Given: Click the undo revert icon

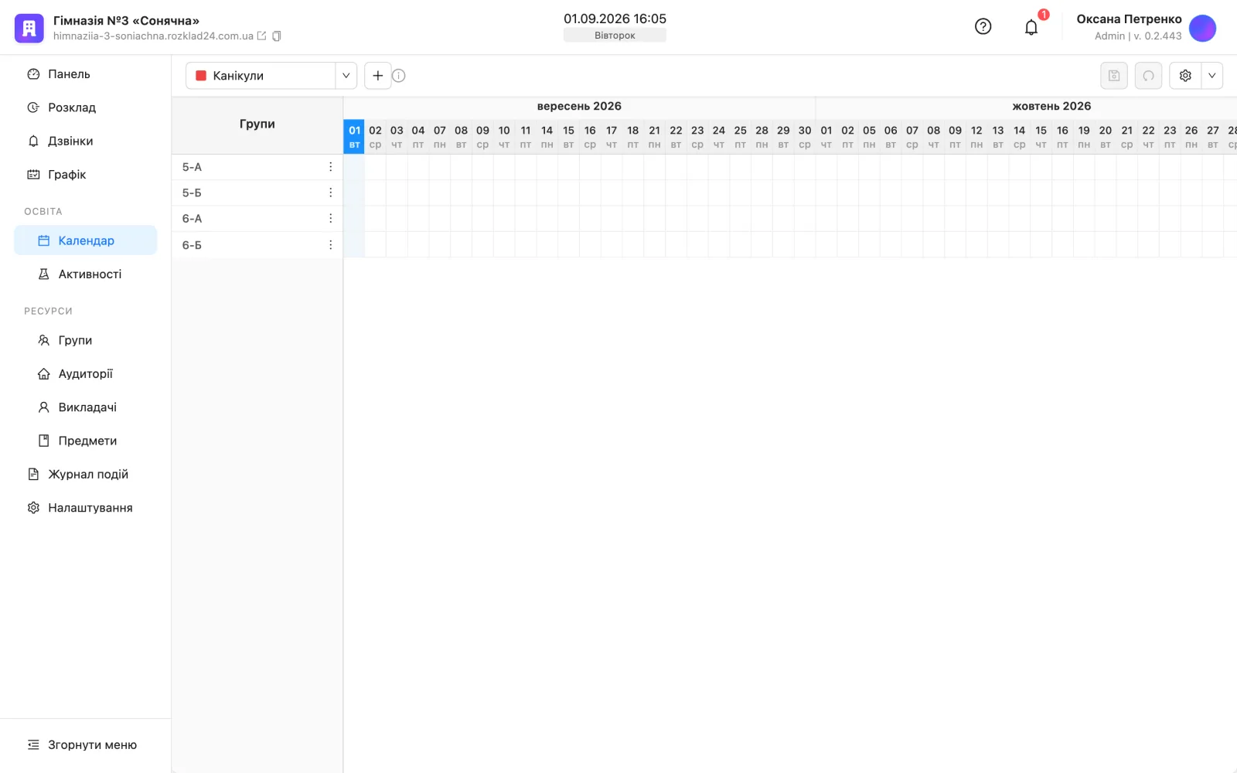Looking at the screenshot, I should 1148,76.
